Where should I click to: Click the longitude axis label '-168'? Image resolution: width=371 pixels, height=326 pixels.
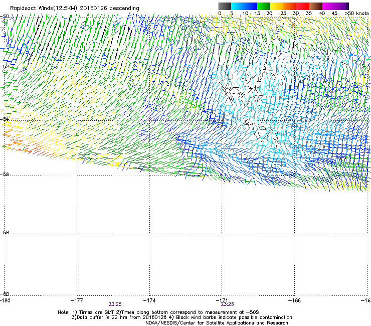[295, 300]
